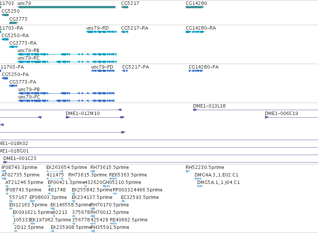Click the CG5217-RA transcript label
This screenshot has height=233, width=318.
[135, 28]
